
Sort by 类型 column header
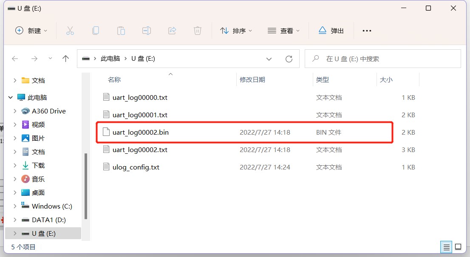(323, 80)
